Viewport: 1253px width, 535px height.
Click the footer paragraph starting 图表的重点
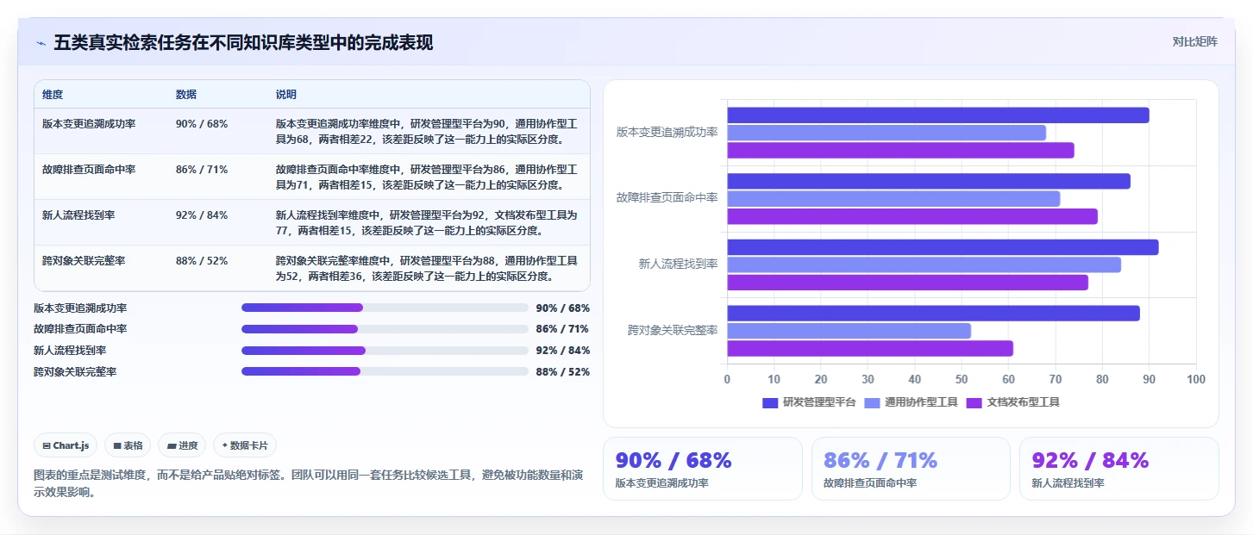tap(309, 484)
